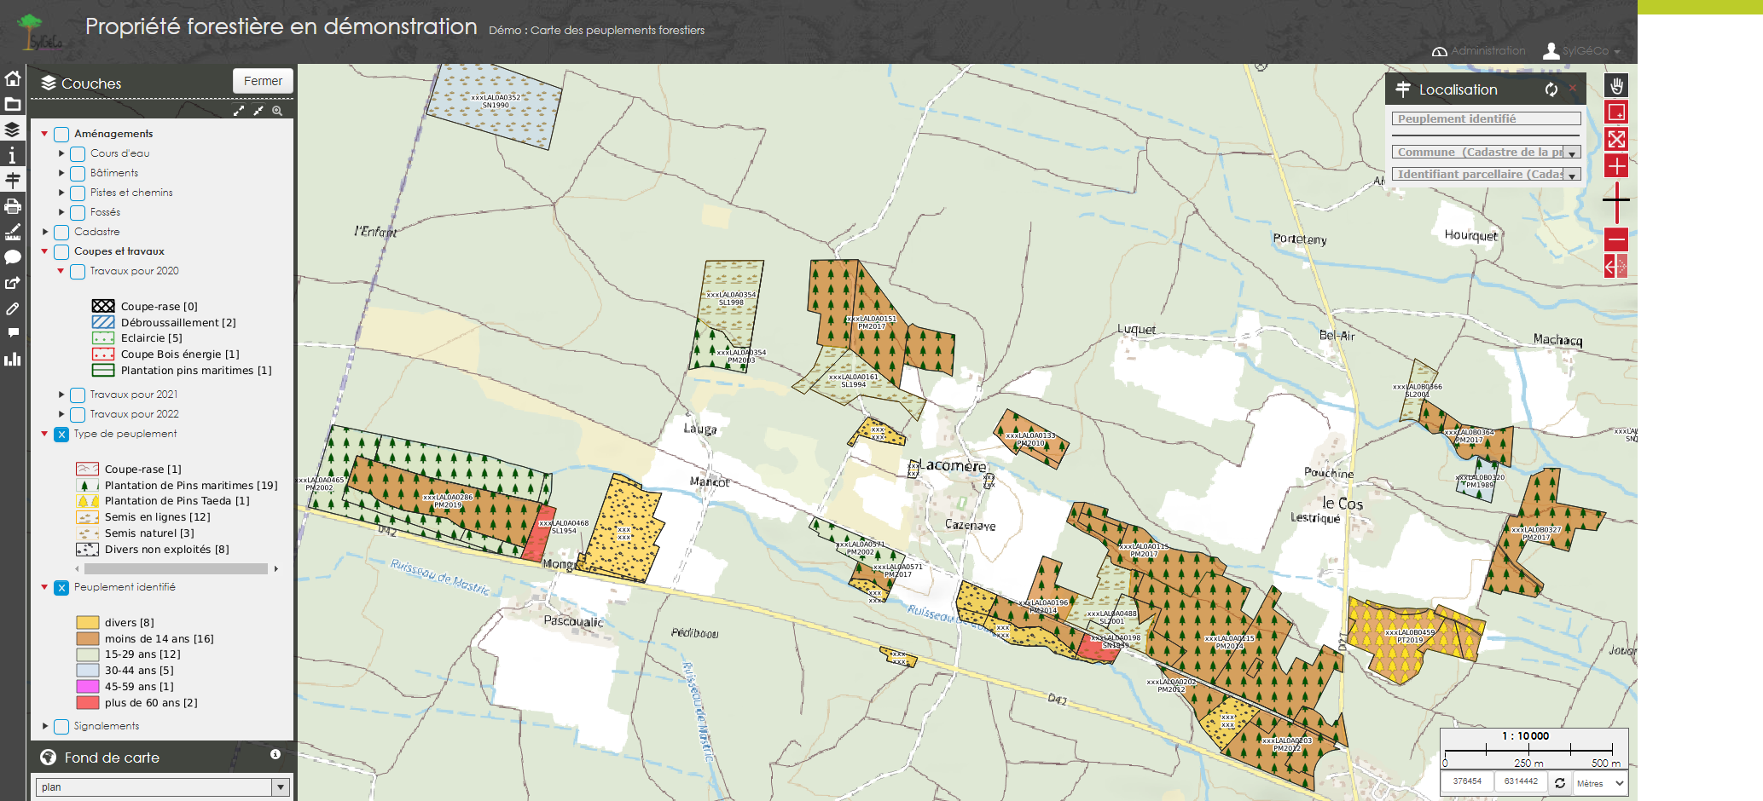Activate the pan hand tool
Viewport: 1763px width, 801px height.
(1616, 86)
